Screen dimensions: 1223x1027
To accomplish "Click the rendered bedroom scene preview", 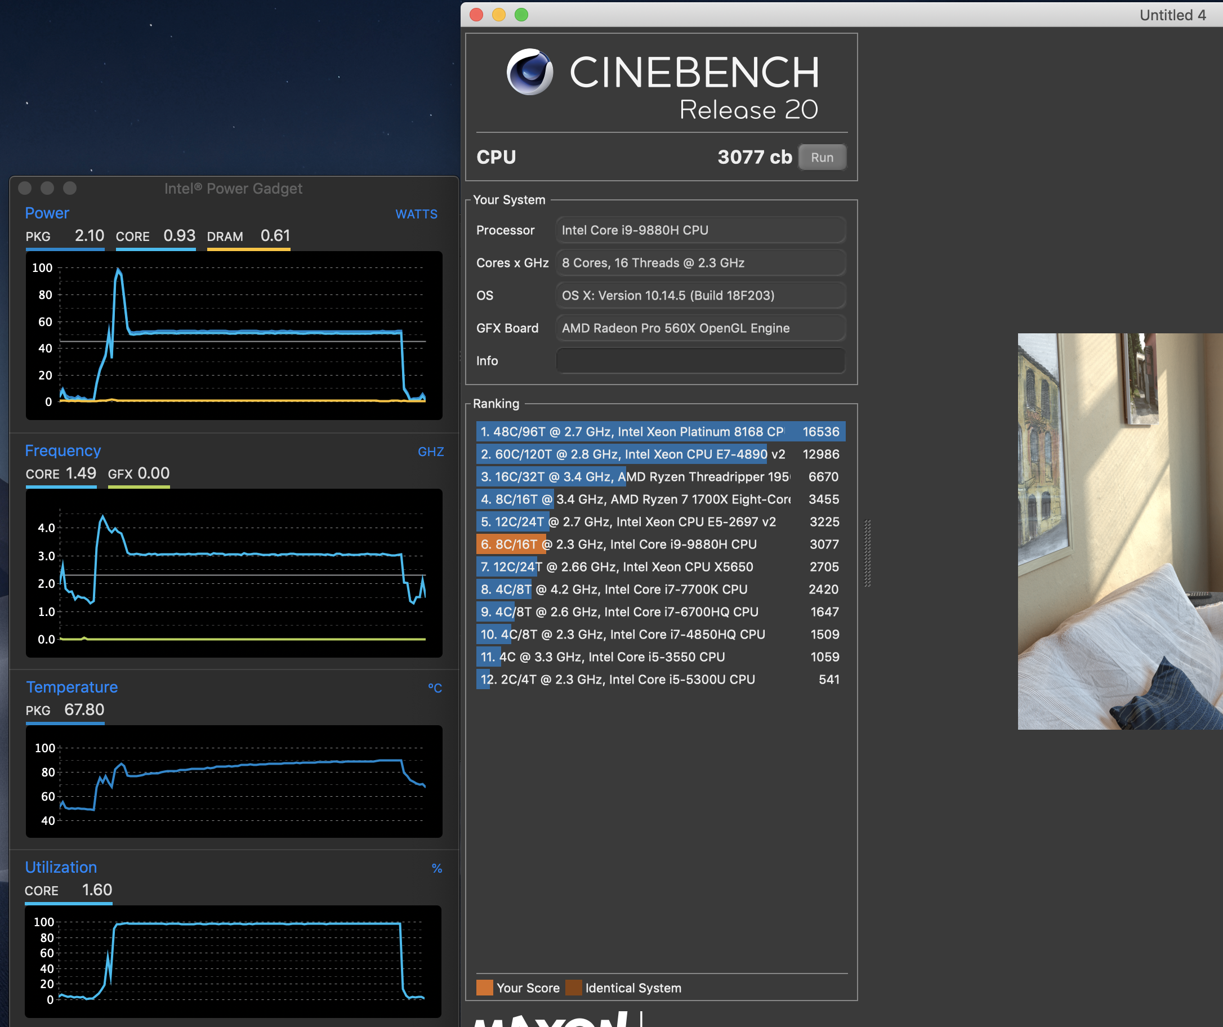I will 1119,531.
